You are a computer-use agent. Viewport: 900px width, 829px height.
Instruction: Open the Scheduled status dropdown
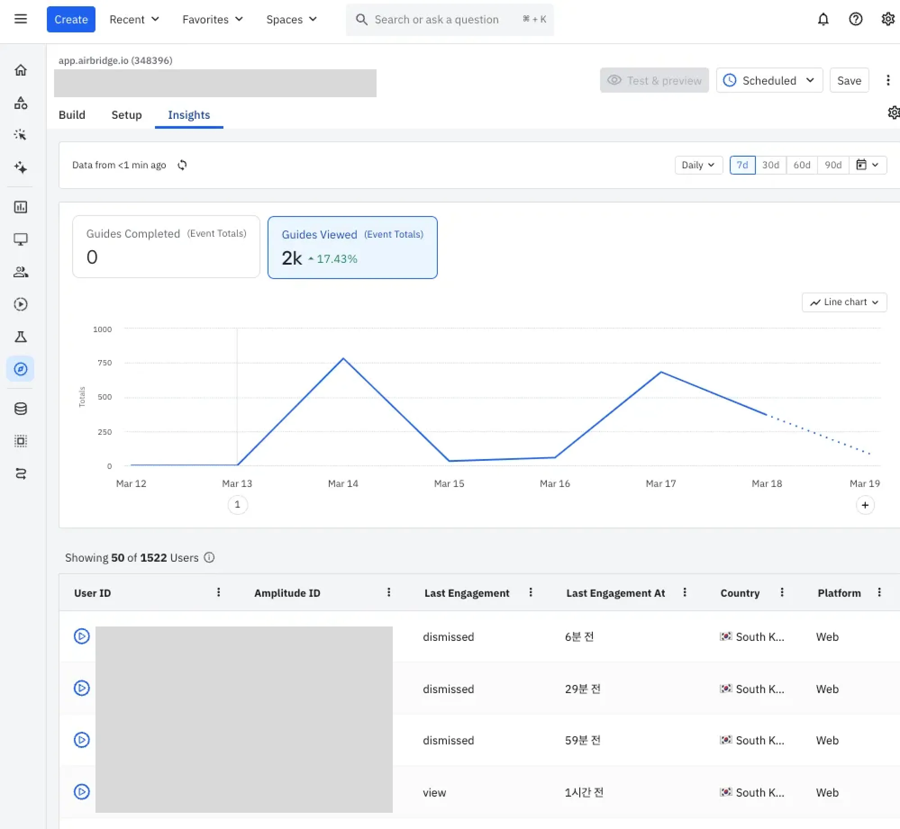click(x=769, y=81)
